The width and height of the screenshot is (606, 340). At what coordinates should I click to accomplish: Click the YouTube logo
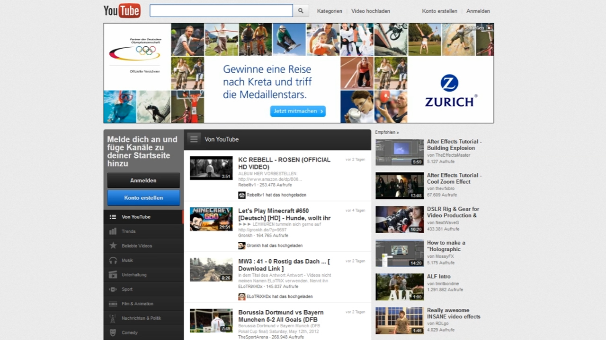tap(122, 10)
